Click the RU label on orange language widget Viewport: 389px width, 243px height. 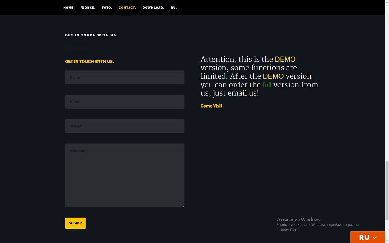click(364, 238)
